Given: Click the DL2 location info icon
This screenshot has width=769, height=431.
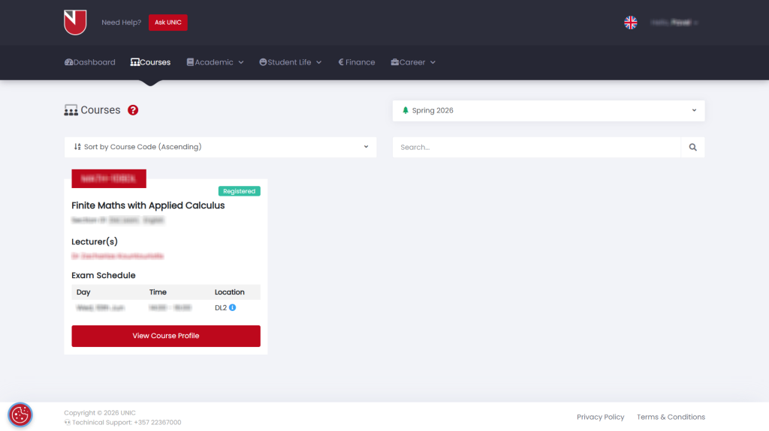Looking at the screenshot, I should [233, 307].
